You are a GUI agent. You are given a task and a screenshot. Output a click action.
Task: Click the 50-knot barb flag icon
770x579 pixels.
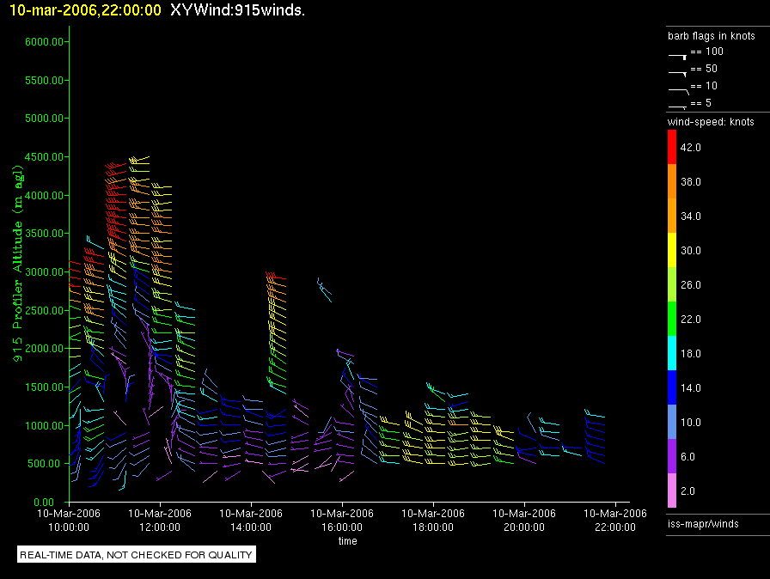678,71
